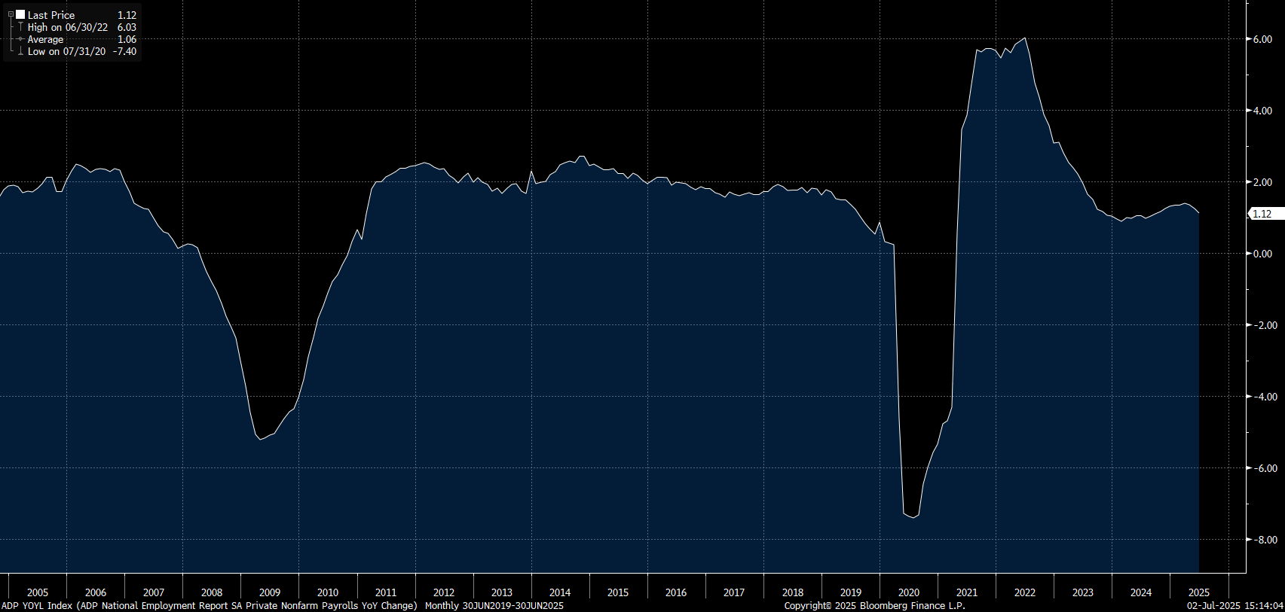1285x612 pixels.
Task: Click the 2025 x-axis year label
Action: click(1199, 592)
